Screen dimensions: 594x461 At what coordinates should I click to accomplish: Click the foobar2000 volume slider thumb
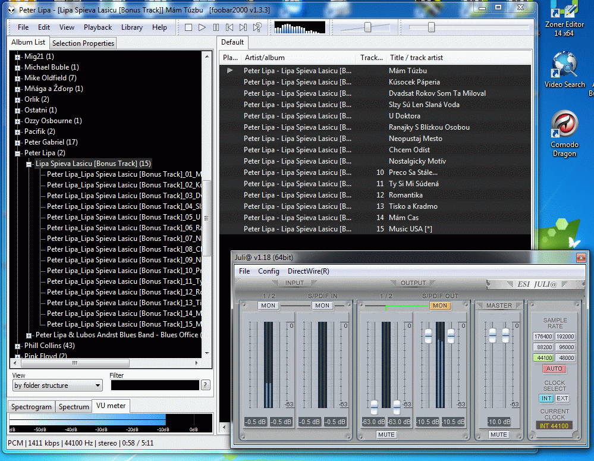[367, 27]
